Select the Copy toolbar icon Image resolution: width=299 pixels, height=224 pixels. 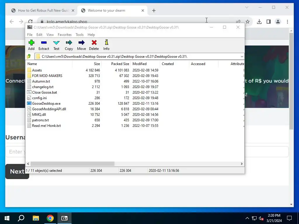click(x=69, y=43)
